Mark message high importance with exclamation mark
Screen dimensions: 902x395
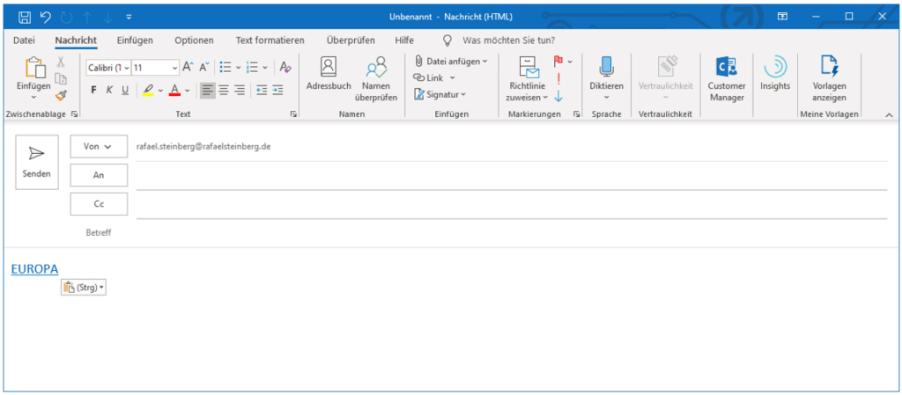558,79
